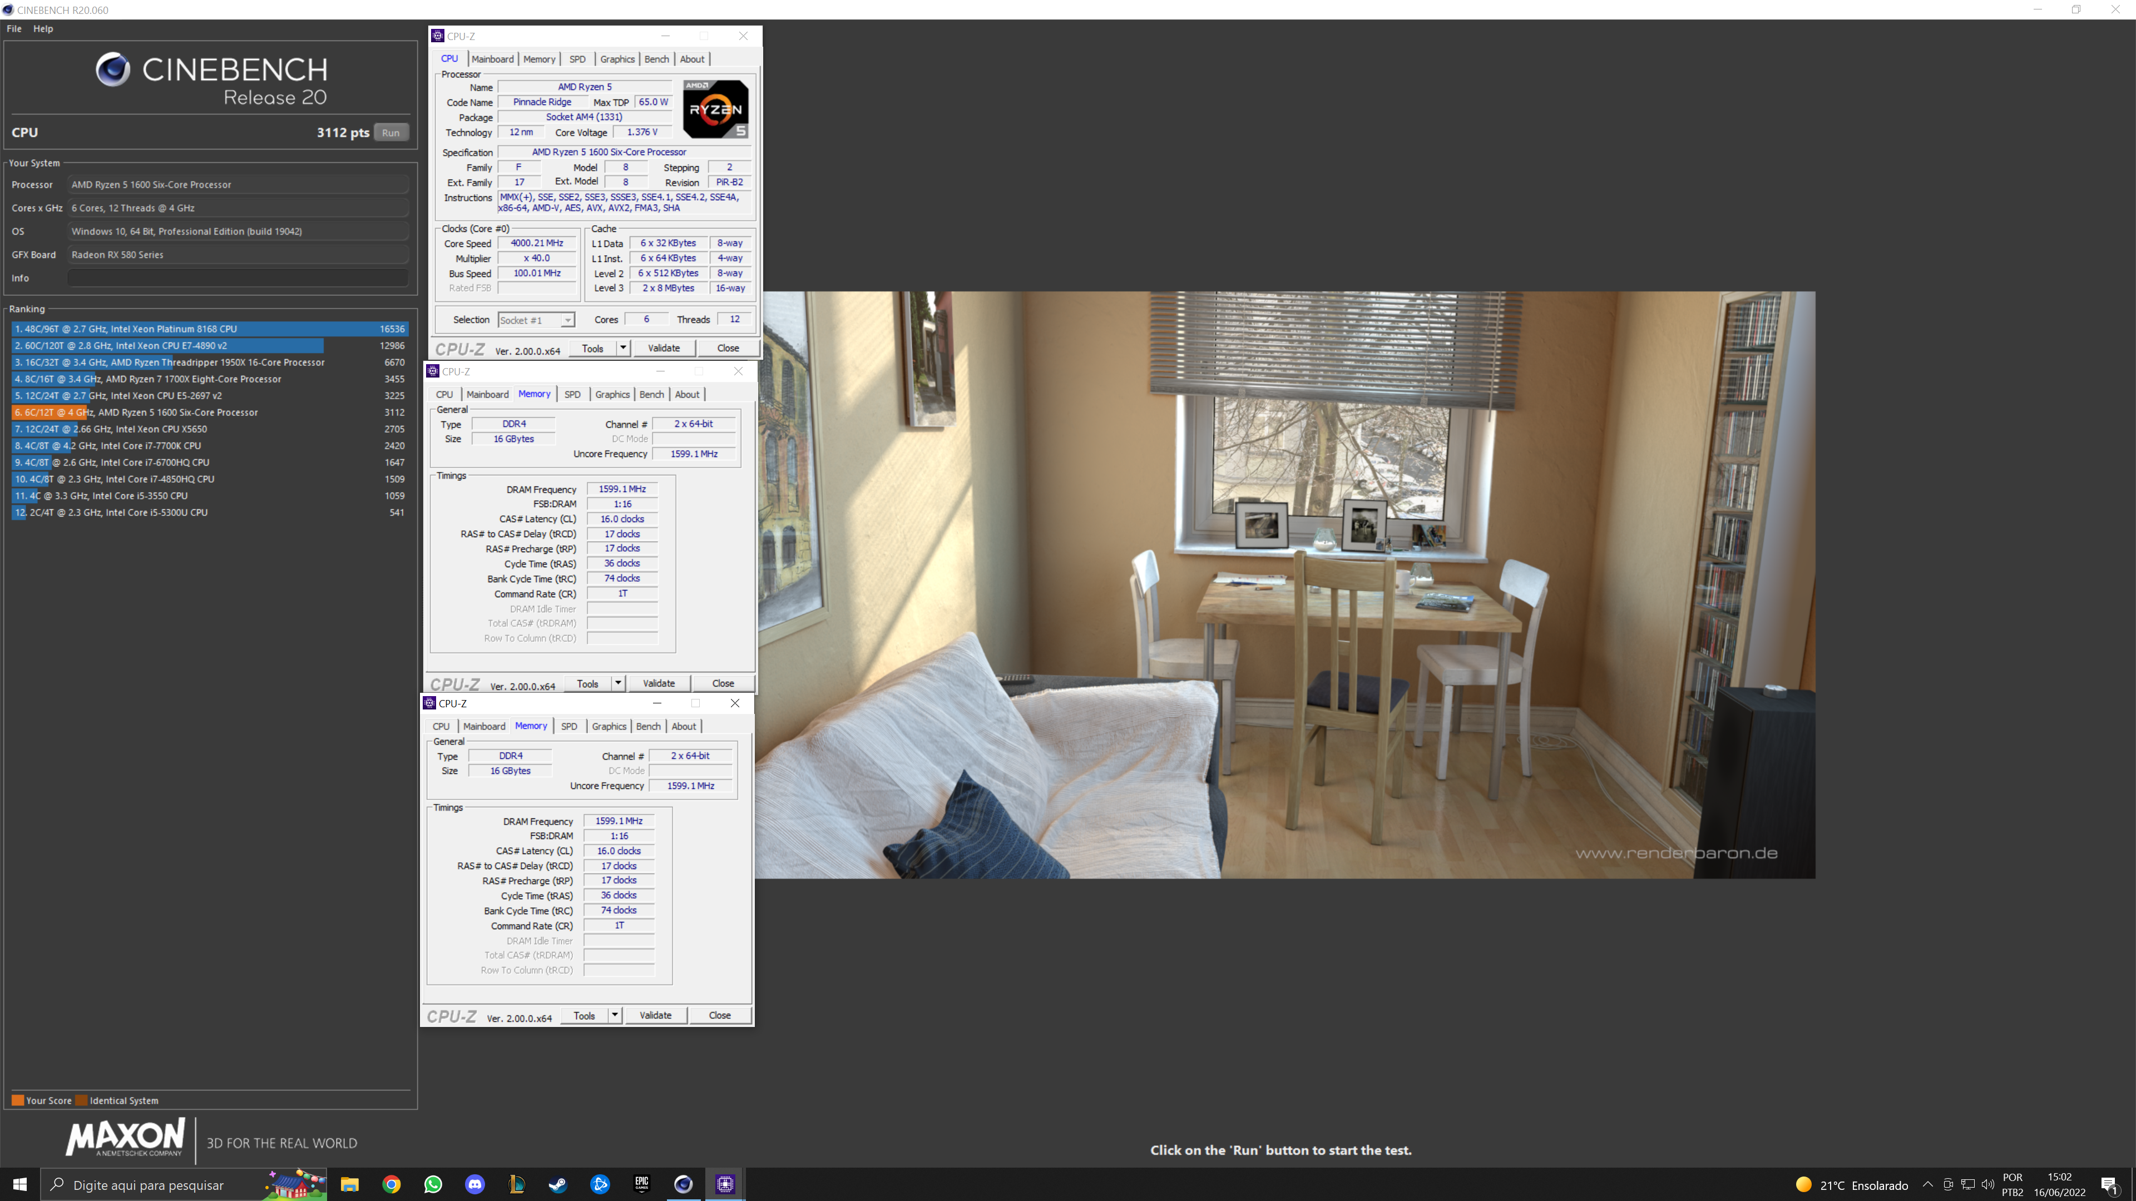Screen dimensions: 2136x1201
Task: Open the Cinebench File menu
Action: (x=14, y=28)
